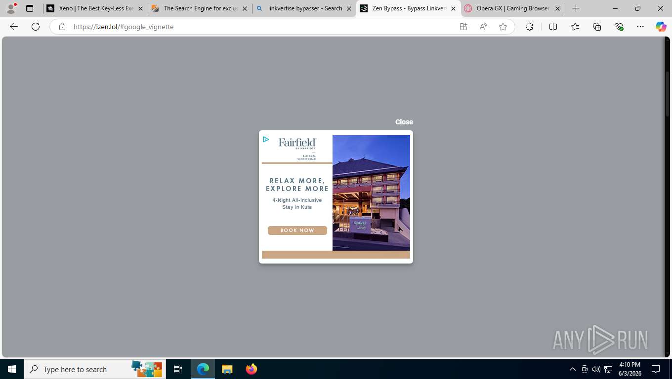The width and height of the screenshot is (672, 379).
Task: Click the page vertical scrollbar
Action: pyautogui.click(x=668, y=94)
